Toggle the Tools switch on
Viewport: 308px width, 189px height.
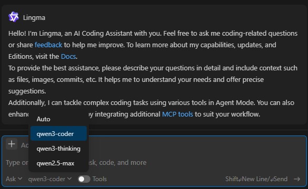point(84,179)
